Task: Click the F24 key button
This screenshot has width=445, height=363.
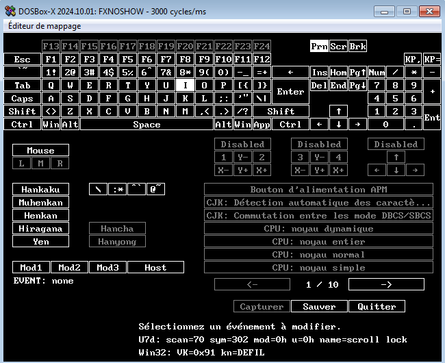Action: pyautogui.click(x=262, y=46)
